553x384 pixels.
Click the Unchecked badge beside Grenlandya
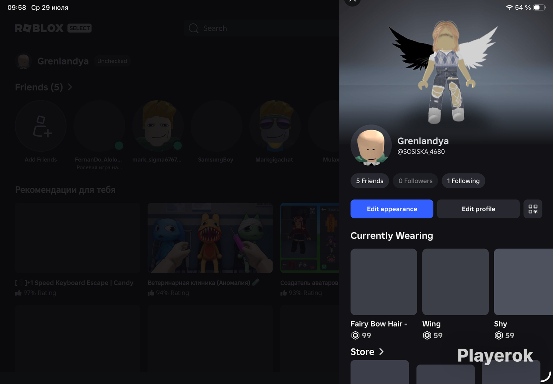click(x=112, y=61)
